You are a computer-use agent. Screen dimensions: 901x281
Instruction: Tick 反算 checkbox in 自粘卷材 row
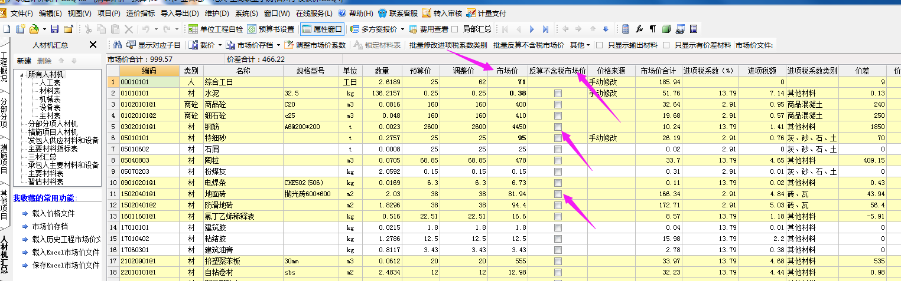point(558,272)
